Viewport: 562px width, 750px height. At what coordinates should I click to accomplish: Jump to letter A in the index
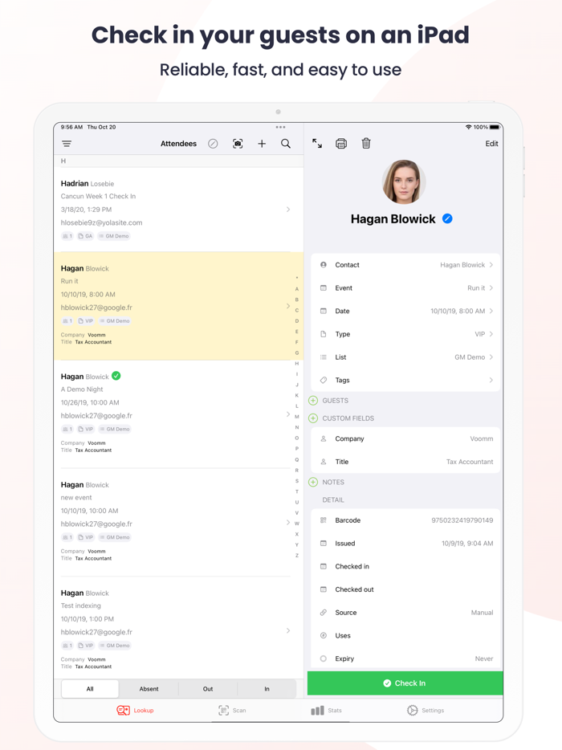[x=296, y=289]
